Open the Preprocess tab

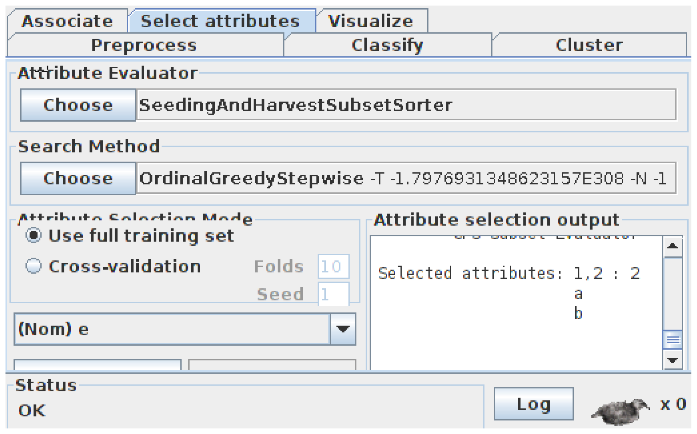pyautogui.click(x=145, y=45)
